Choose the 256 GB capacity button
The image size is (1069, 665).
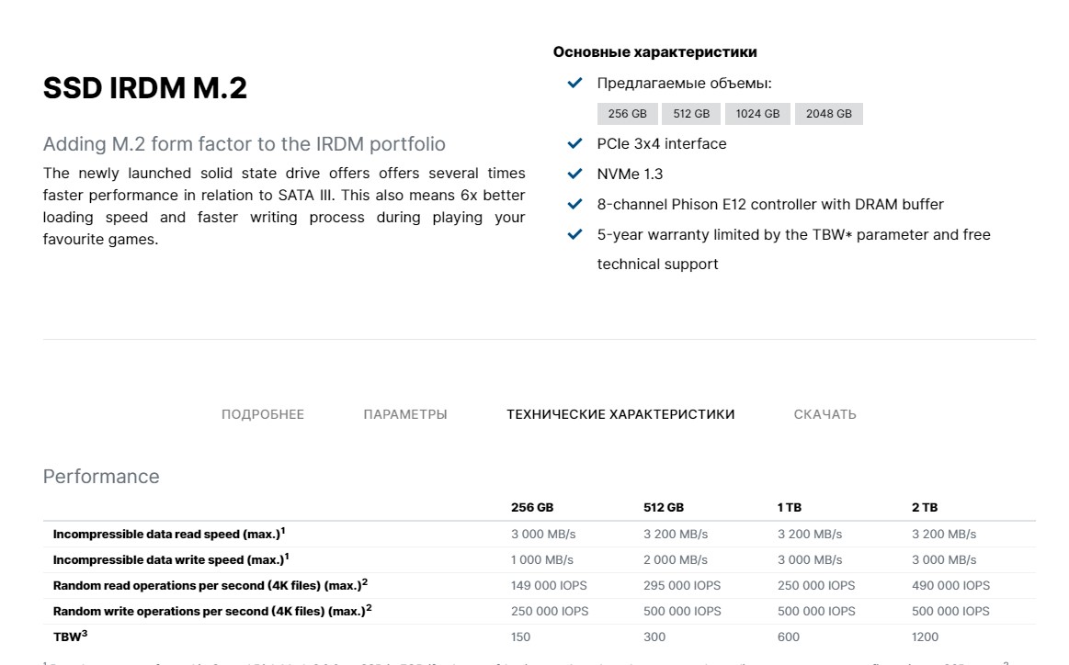pyautogui.click(x=627, y=114)
